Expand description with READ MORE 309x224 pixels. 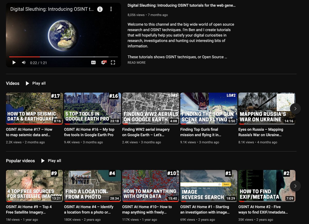click(x=136, y=63)
